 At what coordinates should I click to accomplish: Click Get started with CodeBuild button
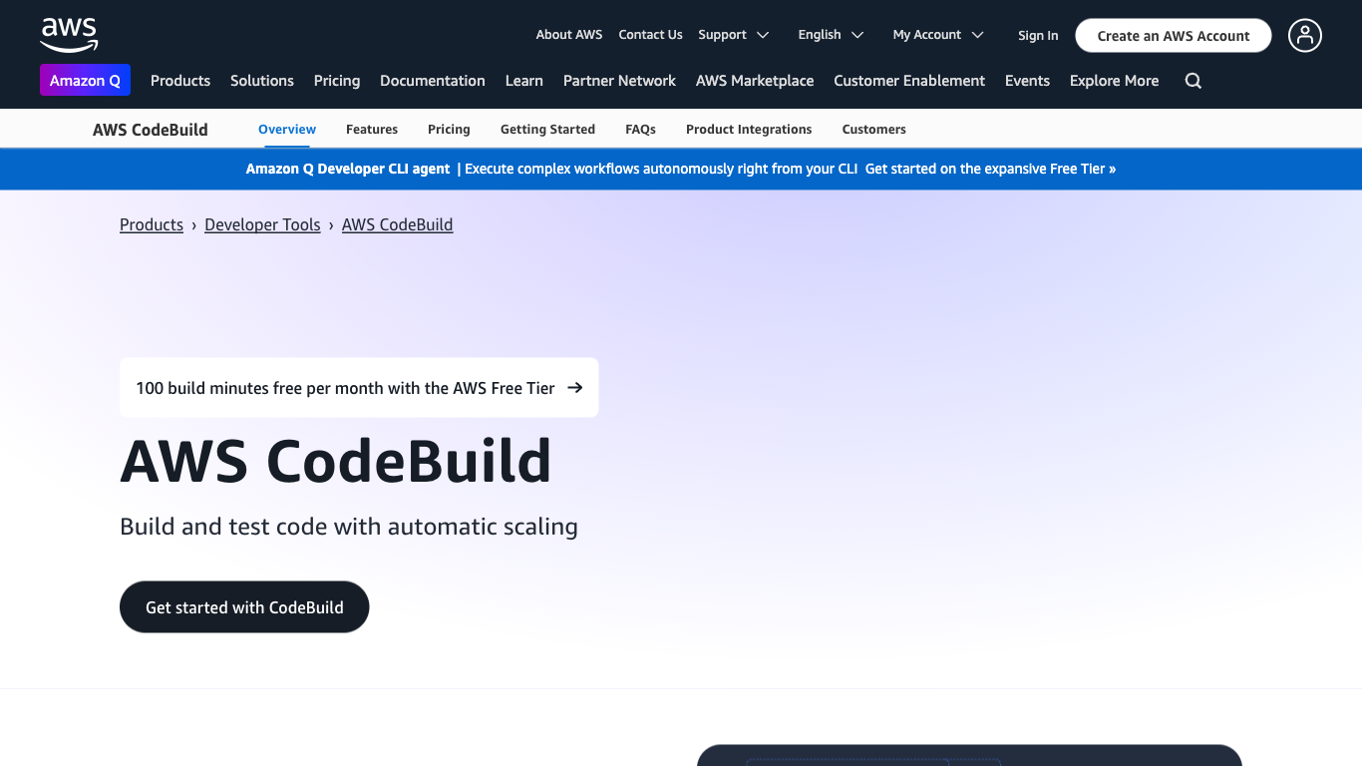pos(244,607)
